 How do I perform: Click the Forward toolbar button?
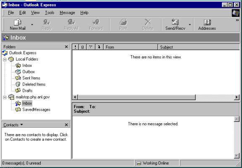[96, 25]
